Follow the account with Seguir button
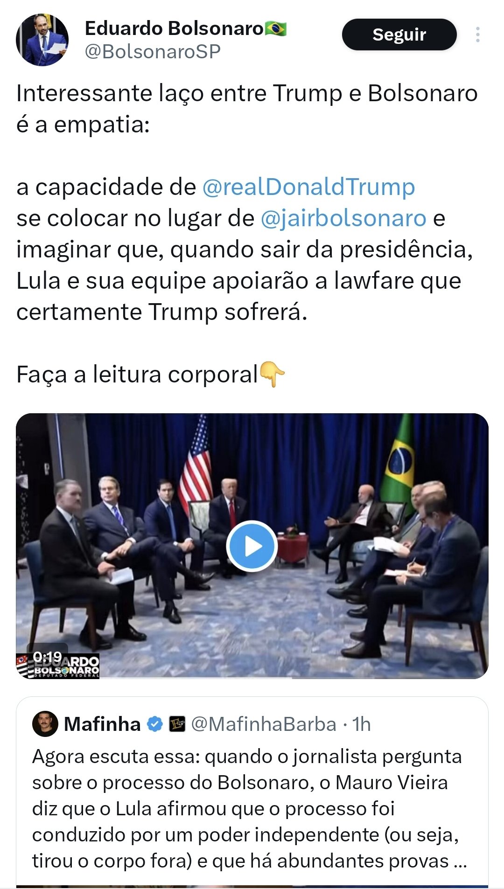 [399, 35]
